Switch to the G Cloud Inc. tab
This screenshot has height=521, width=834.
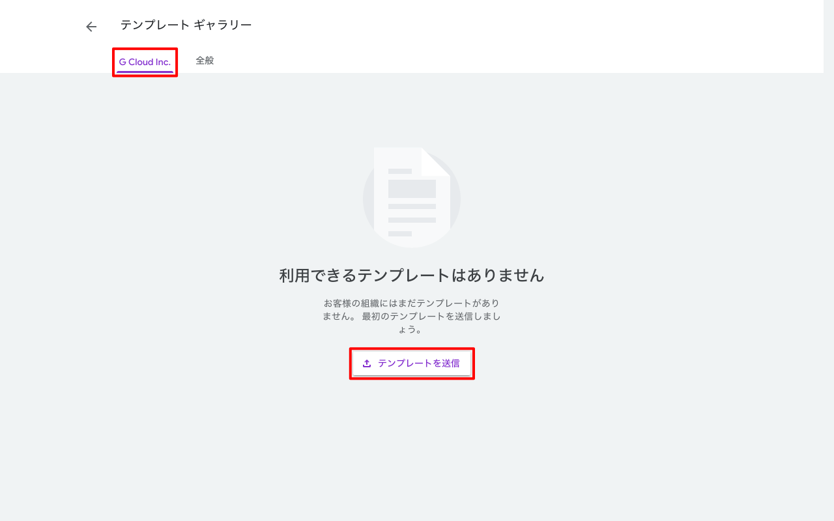coord(145,62)
